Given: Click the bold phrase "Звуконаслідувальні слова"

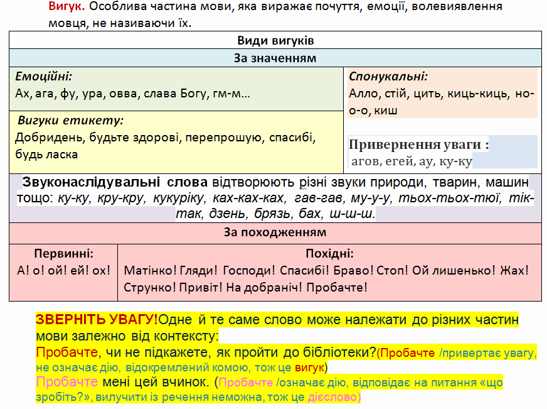Looking at the screenshot, I should click(x=115, y=182).
